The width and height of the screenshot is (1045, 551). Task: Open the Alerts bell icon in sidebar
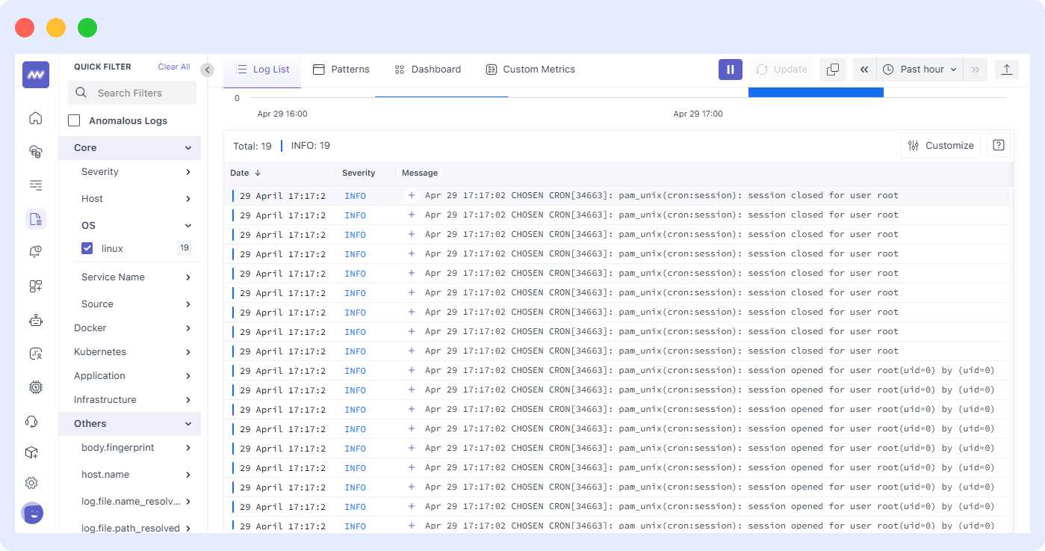35,252
